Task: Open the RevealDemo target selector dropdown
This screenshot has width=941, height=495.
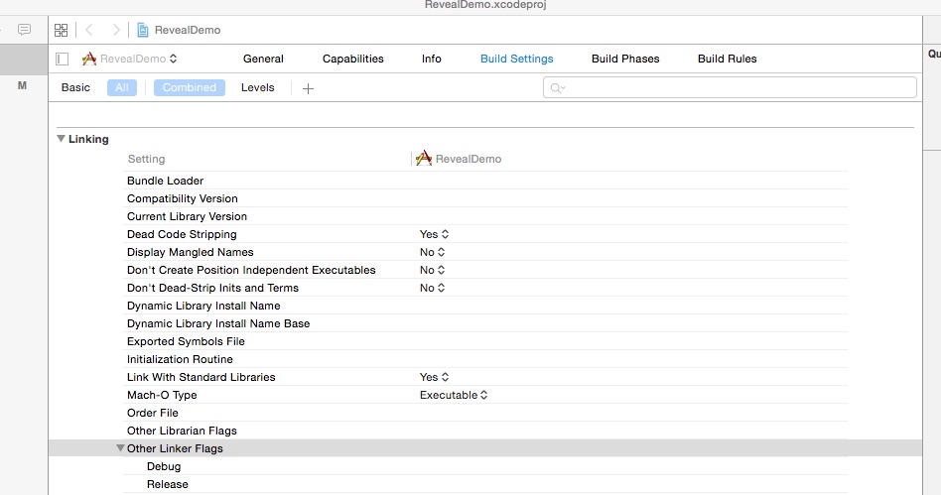Action: click(138, 59)
